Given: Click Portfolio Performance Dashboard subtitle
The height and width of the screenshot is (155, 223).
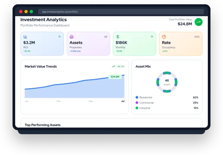Looking at the screenshot, I should click(45, 25).
